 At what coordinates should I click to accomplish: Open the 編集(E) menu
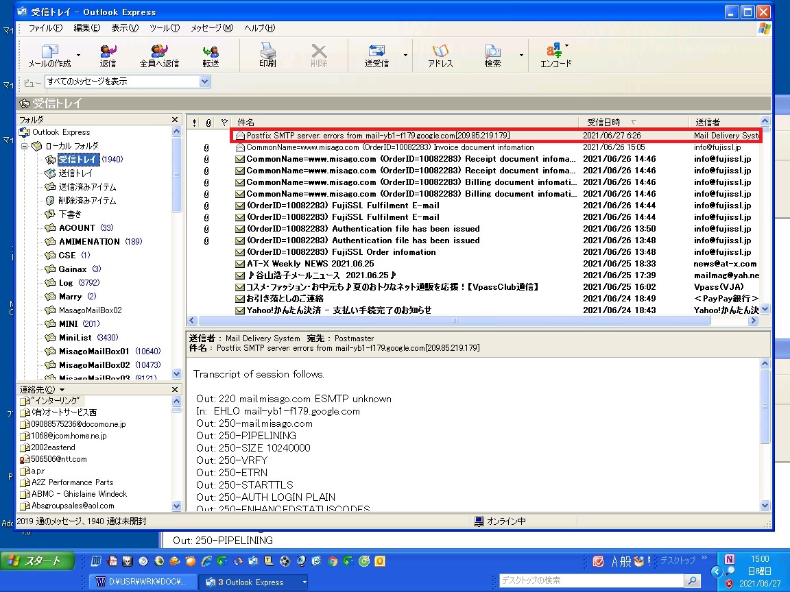coord(86,28)
